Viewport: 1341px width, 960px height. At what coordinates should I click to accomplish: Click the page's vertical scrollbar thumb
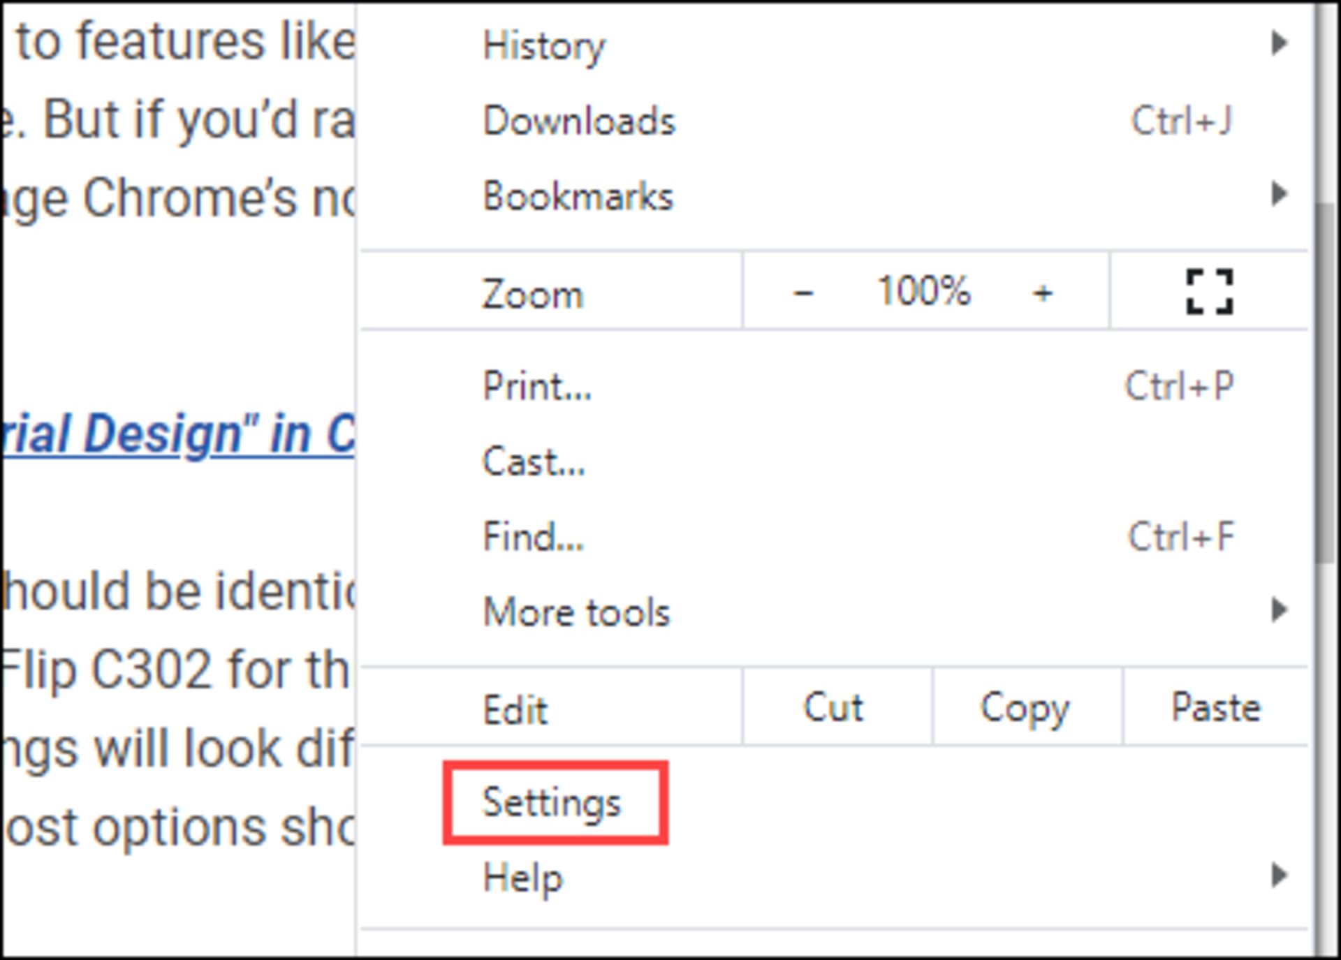pyautogui.click(x=1324, y=384)
